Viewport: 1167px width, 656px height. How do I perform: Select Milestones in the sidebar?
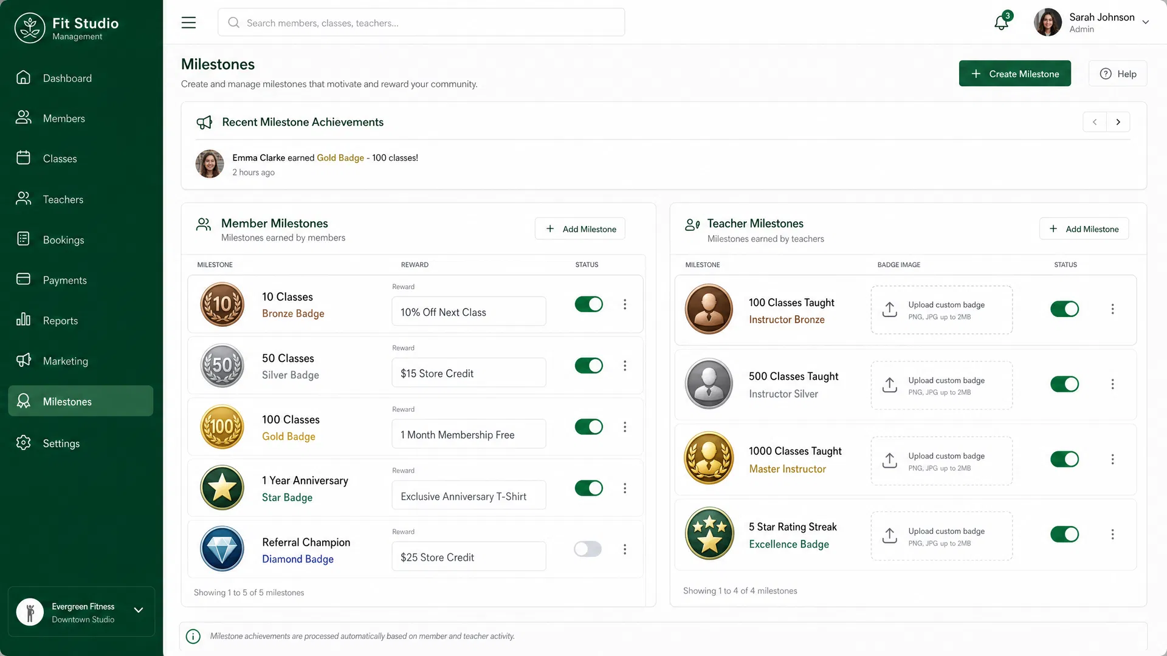tap(81, 401)
